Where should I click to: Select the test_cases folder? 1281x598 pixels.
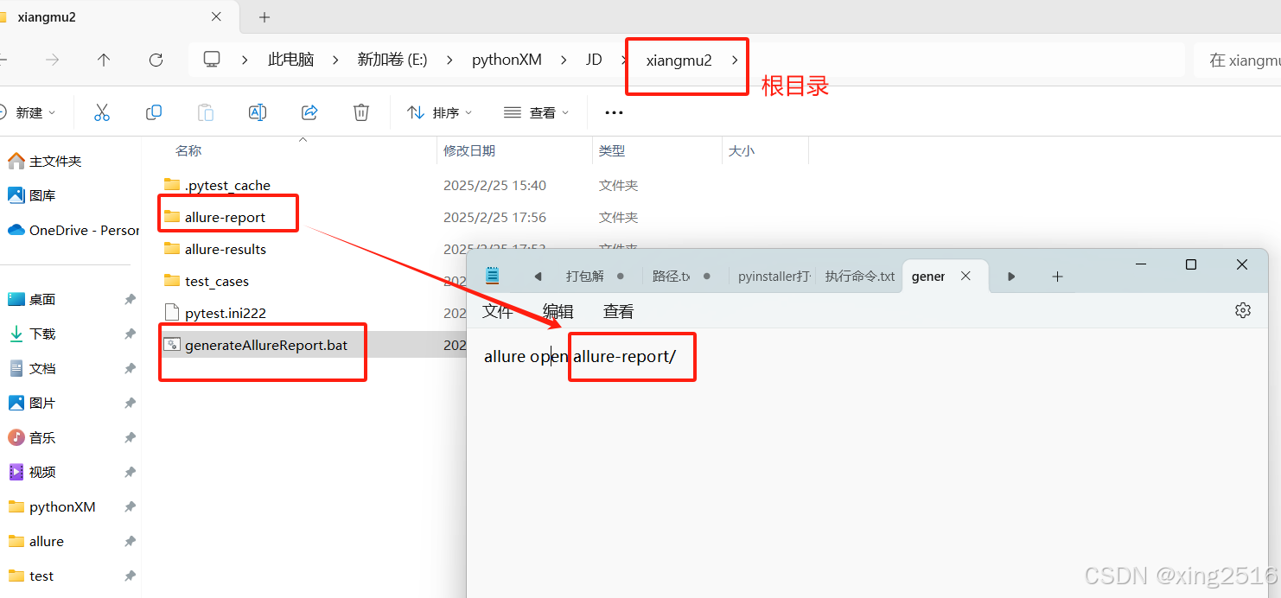tap(216, 281)
